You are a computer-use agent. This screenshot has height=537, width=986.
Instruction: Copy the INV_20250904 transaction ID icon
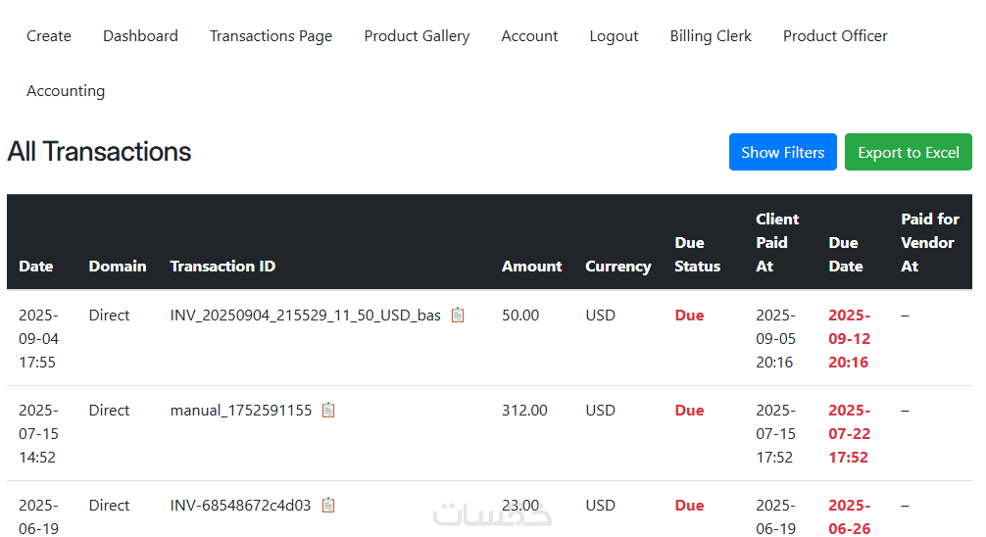pos(458,316)
